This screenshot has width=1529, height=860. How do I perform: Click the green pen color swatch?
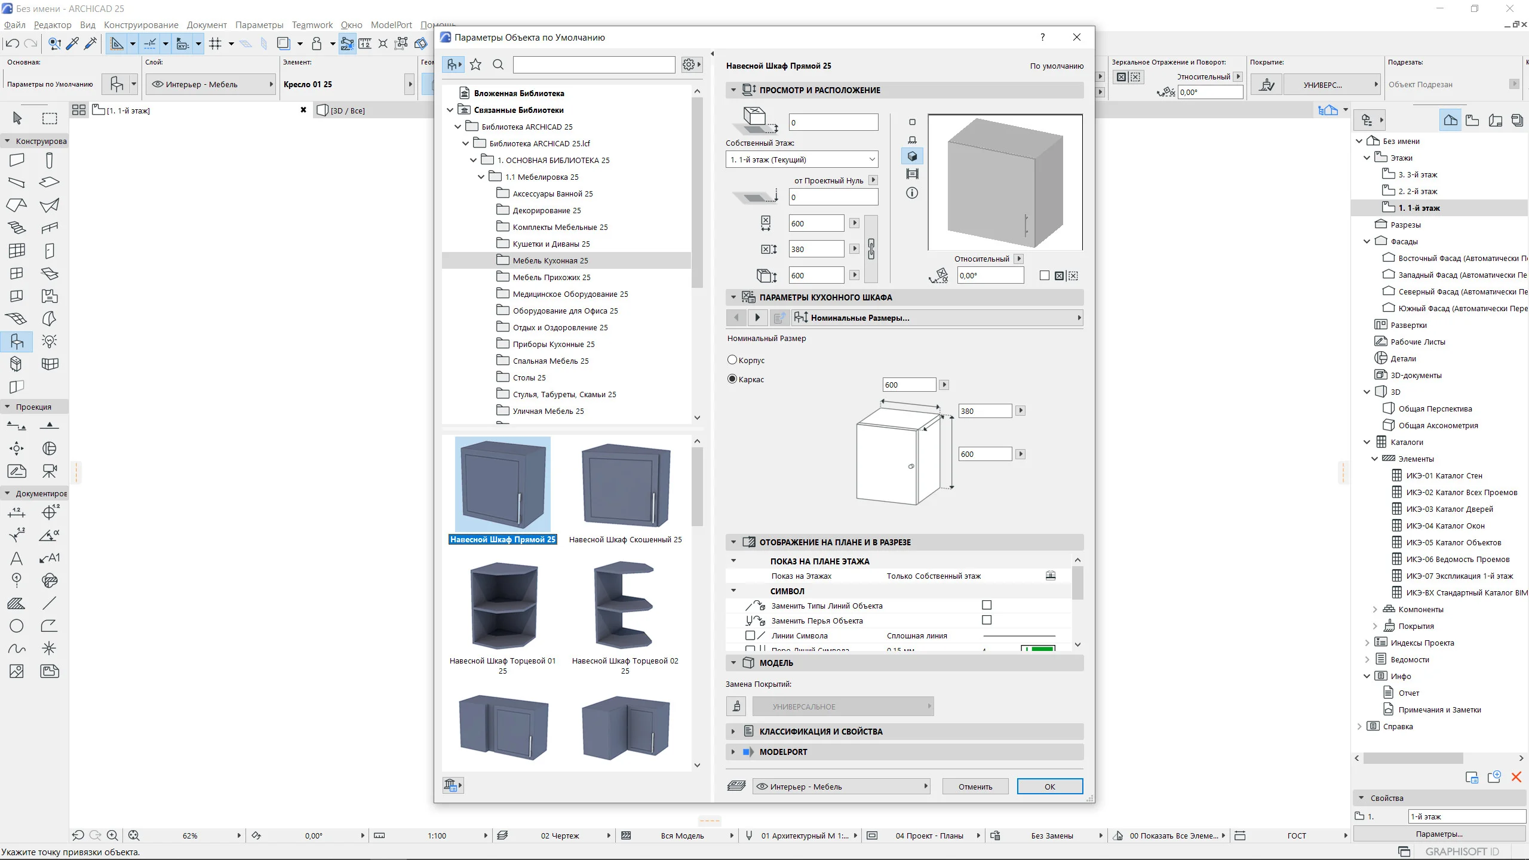1042,649
